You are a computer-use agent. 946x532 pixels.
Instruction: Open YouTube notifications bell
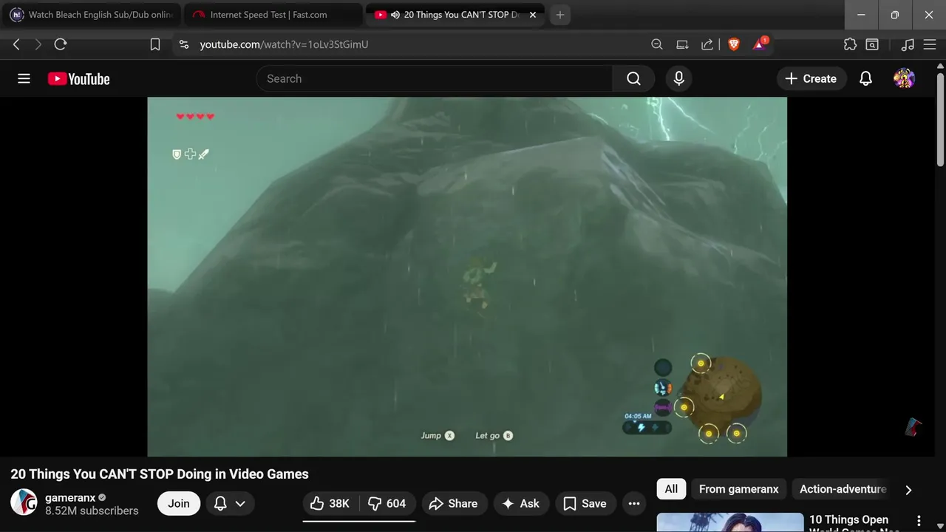(865, 78)
